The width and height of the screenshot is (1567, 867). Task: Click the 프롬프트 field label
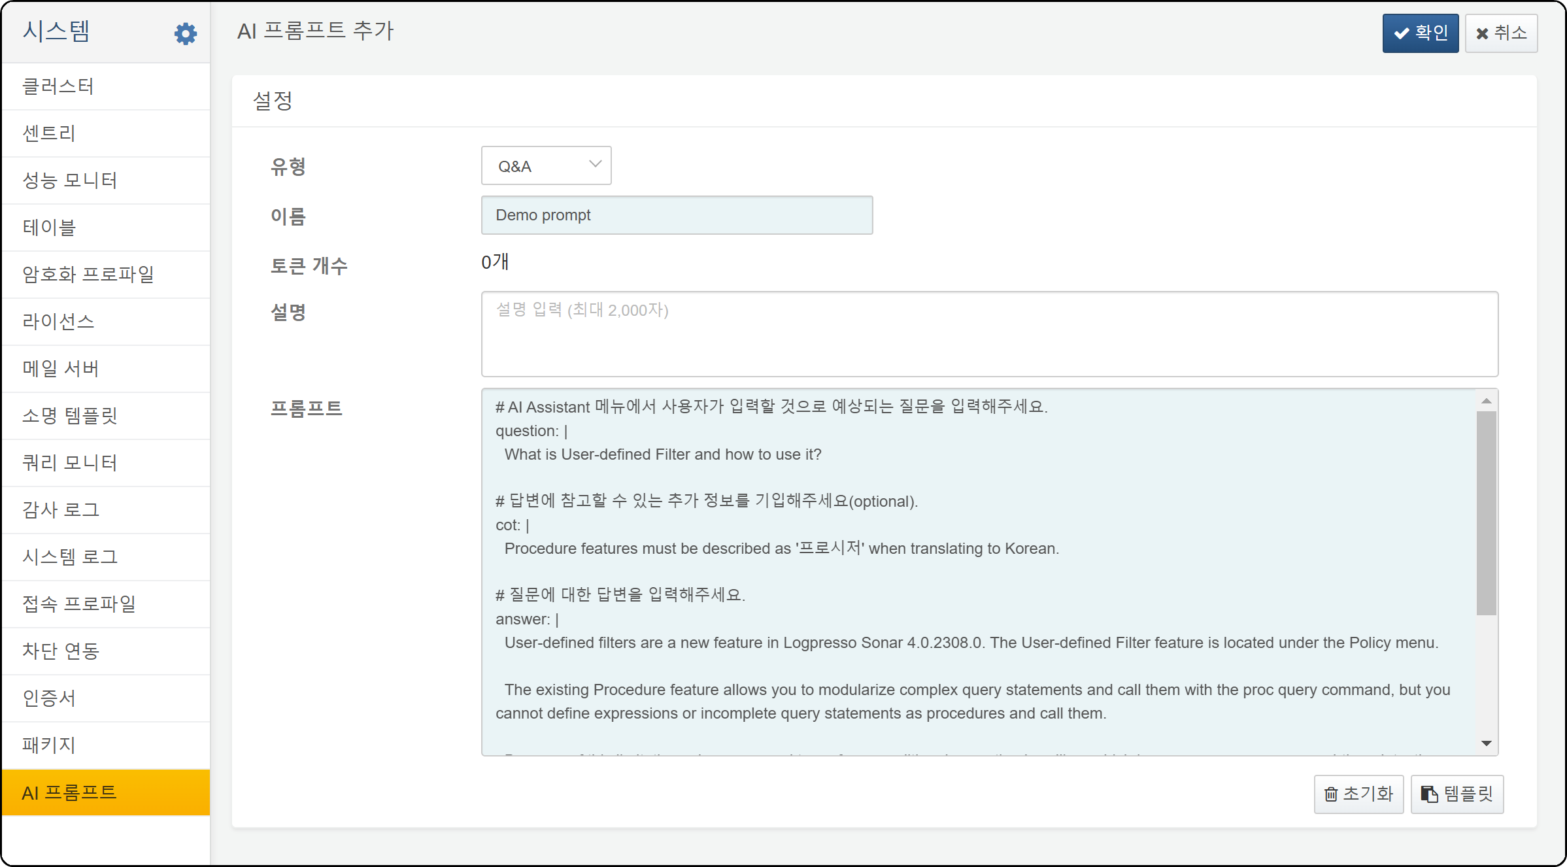[307, 409]
